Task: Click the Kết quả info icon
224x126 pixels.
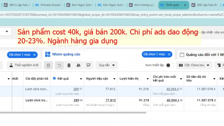Action: (54, 78)
